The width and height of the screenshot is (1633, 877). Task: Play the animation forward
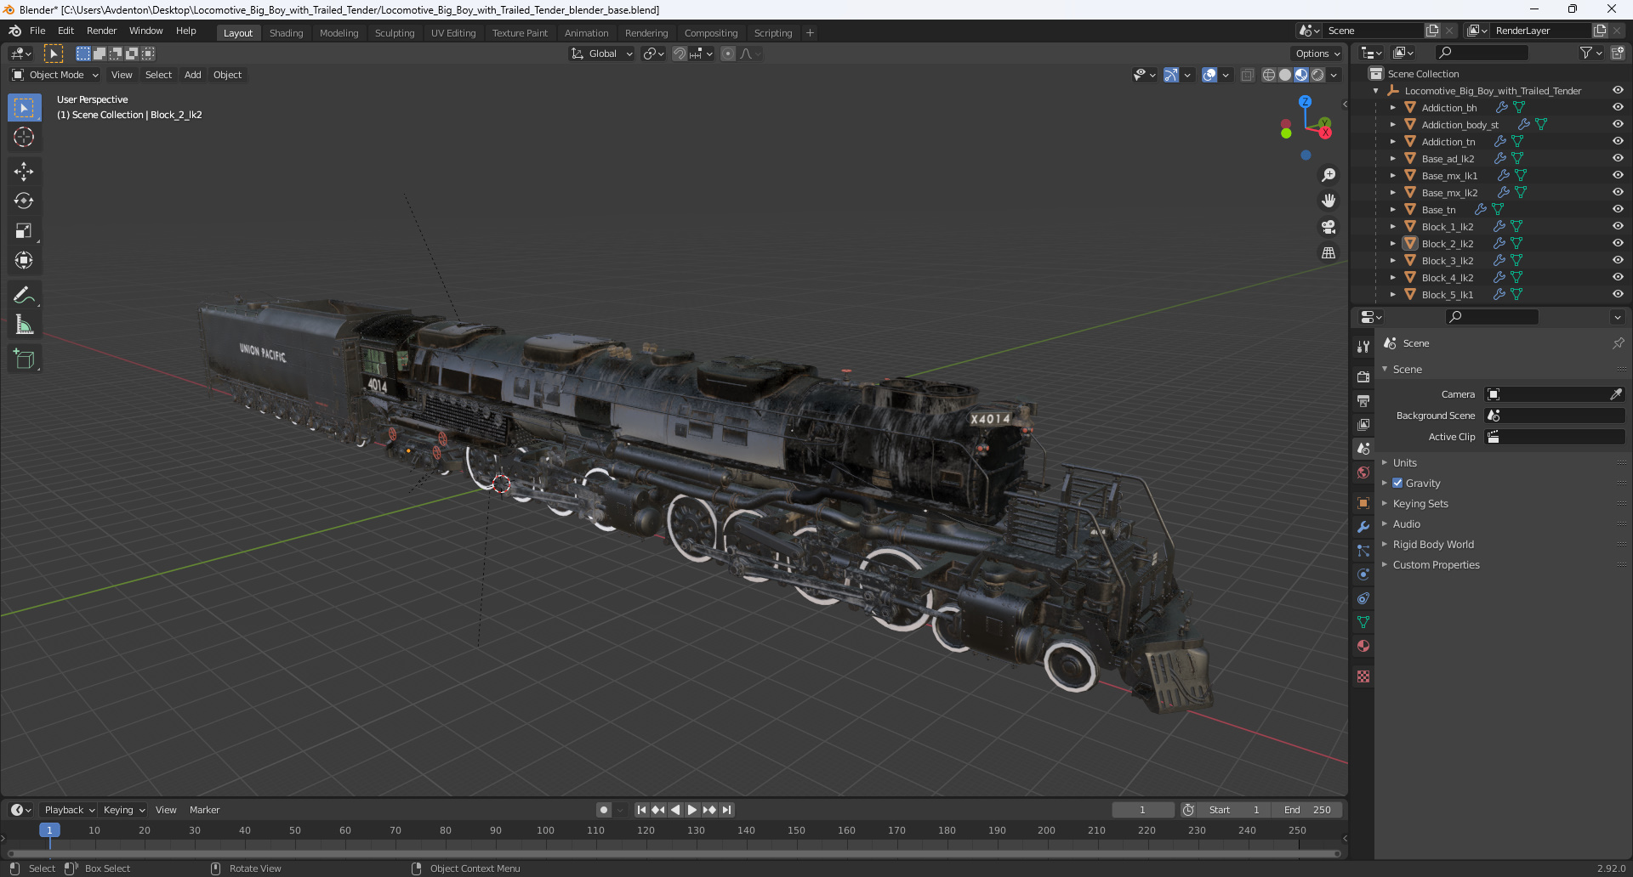[x=692, y=810]
